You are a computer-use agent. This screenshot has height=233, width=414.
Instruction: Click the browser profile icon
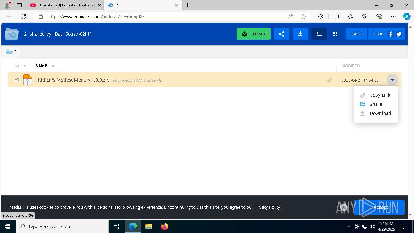tap(7, 5)
